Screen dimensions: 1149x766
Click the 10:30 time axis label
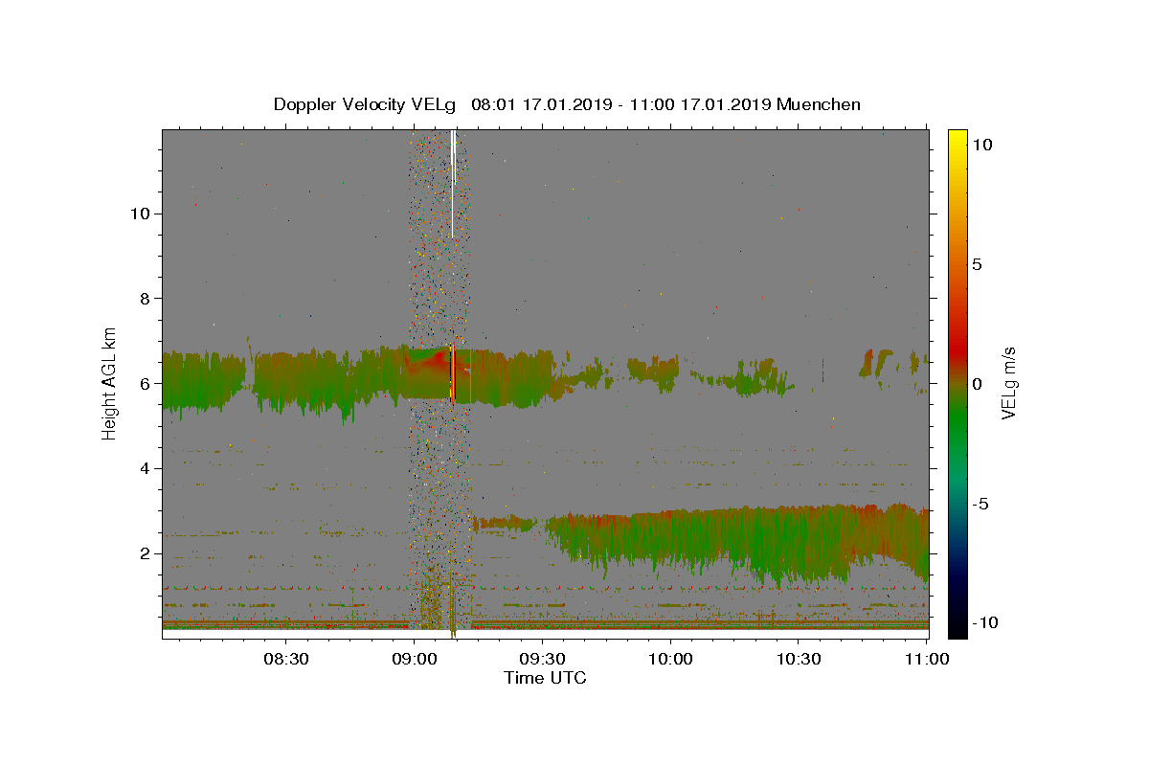click(800, 659)
